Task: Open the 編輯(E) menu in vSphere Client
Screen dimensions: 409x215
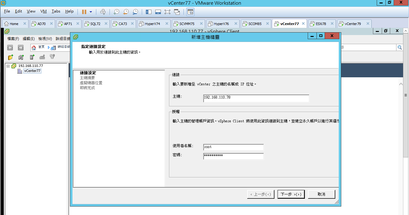Action: 29,39
